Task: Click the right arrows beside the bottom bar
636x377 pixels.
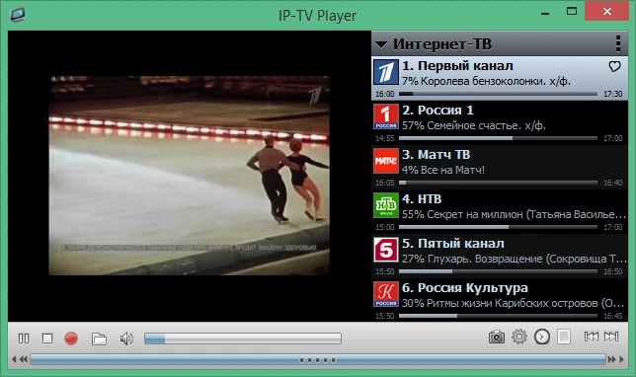Action: tap(615, 359)
